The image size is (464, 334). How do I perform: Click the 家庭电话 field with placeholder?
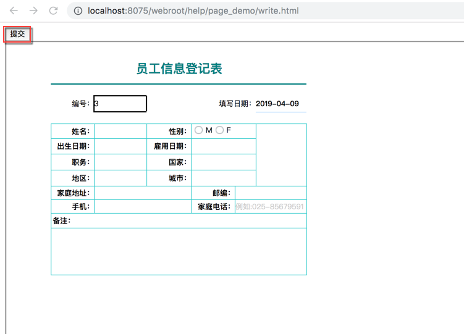point(271,207)
